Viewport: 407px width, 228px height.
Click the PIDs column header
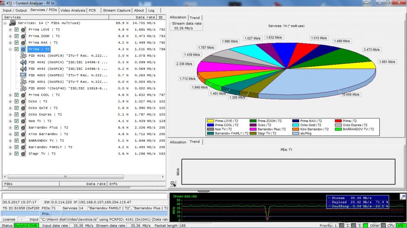[x=31, y=184]
